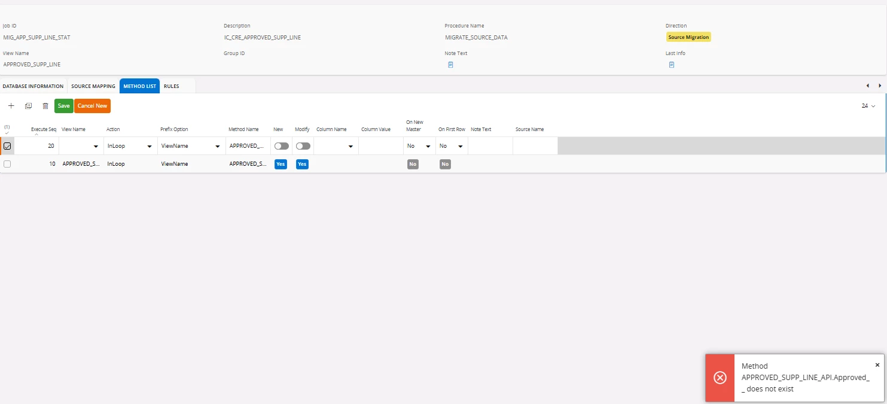Delete the row with the trash icon
887x404 pixels.
pos(45,106)
